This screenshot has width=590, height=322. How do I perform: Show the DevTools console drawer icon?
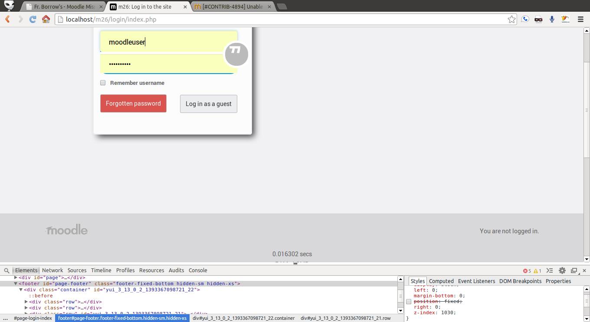[550, 270]
